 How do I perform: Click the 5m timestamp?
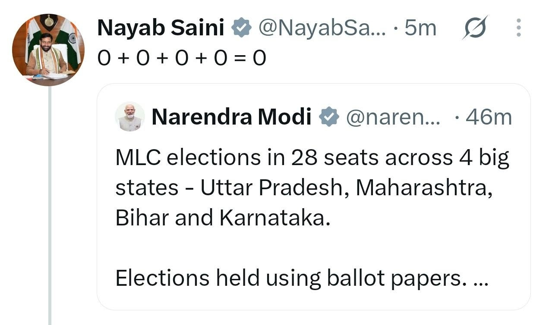(420, 28)
